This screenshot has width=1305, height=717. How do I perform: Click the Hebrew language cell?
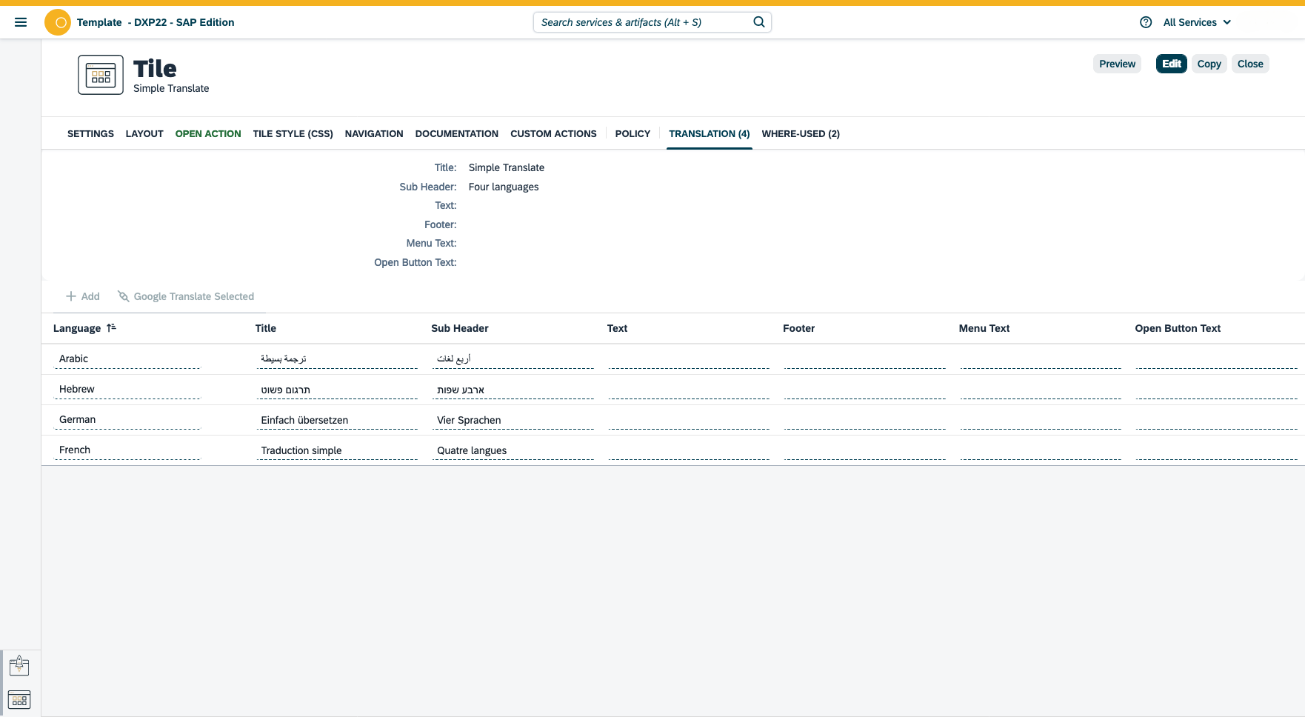coord(127,390)
